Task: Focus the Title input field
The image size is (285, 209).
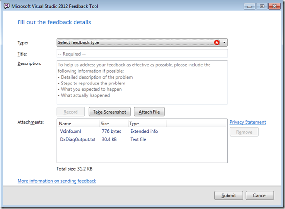Action: (142, 54)
